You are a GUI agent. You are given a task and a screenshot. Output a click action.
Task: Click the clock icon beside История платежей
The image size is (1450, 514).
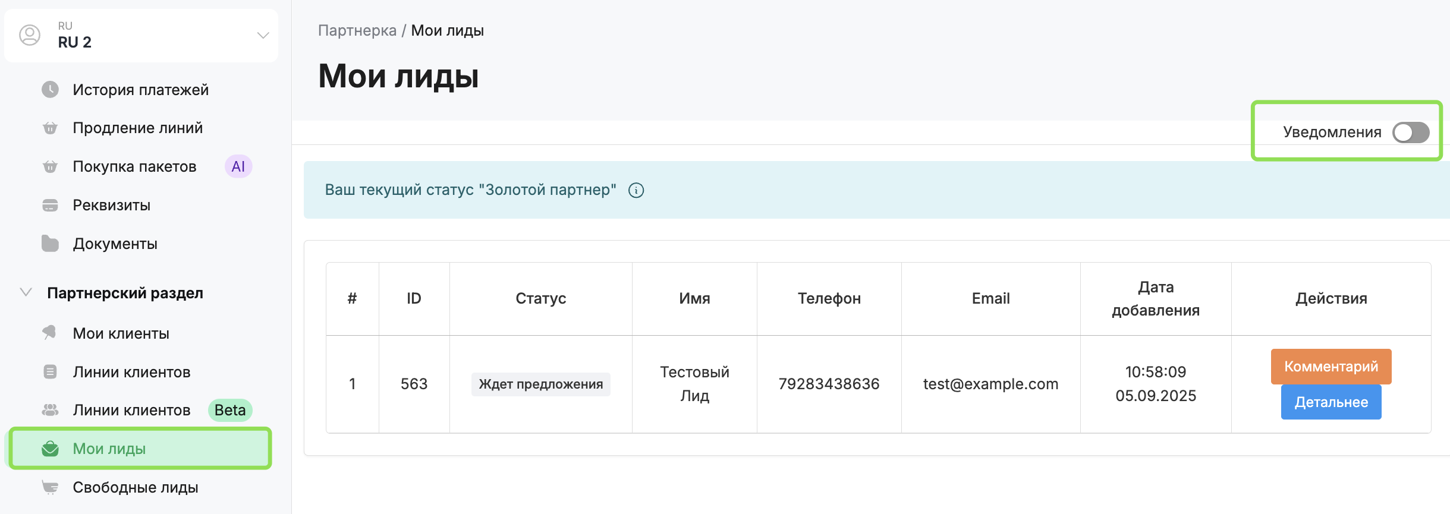[x=50, y=90]
